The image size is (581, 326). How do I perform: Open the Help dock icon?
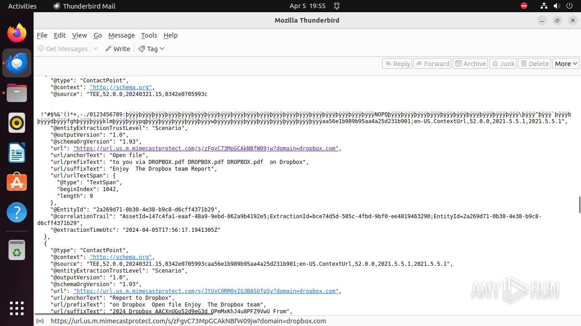(17, 212)
